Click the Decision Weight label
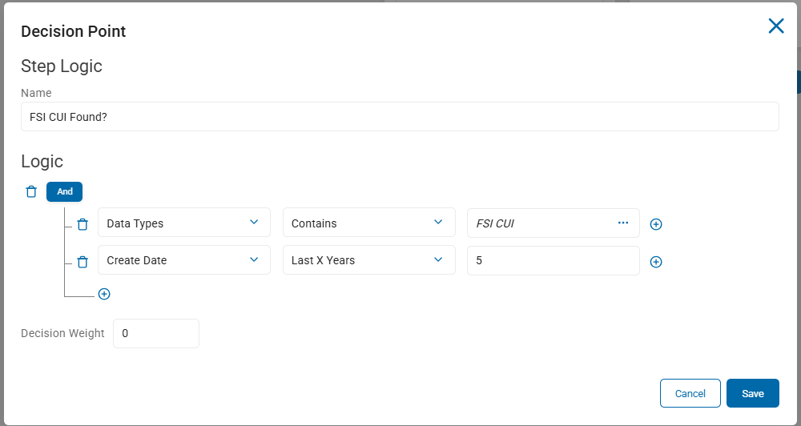801x426 pixels. (x=62, y=334)
